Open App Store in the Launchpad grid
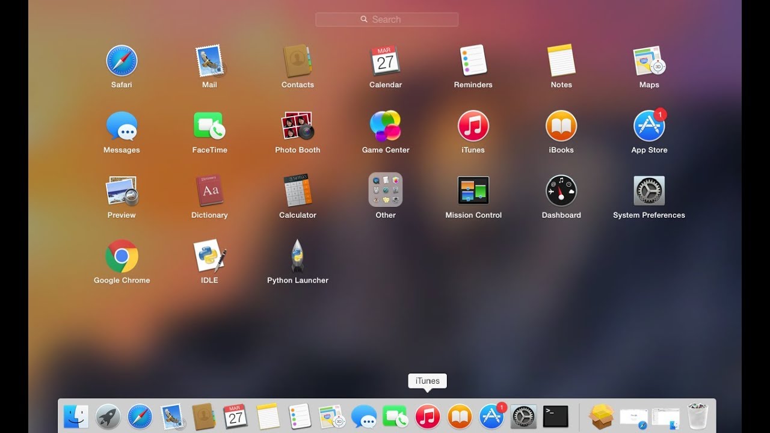770x433 pixels. pyautogui.click(x=649, y=126)
